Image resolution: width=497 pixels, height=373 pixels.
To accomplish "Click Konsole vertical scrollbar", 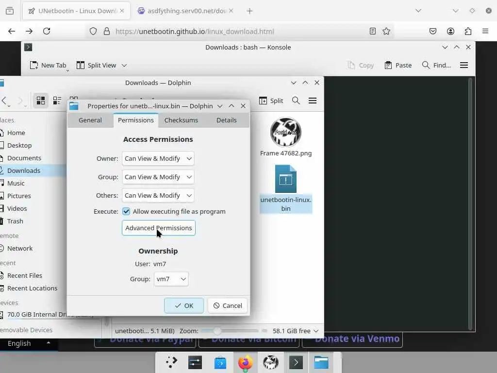I will 470,204.
